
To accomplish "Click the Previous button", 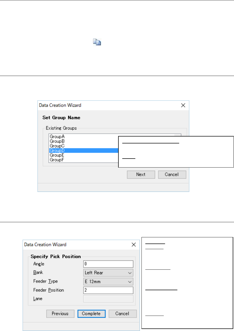I will click(x=60, y=314).
